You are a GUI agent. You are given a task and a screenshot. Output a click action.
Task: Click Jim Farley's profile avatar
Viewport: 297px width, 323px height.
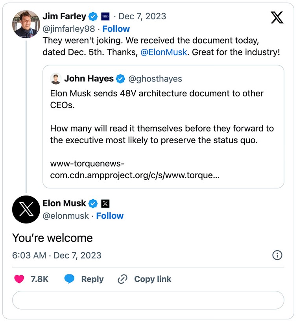click(26, 24)
